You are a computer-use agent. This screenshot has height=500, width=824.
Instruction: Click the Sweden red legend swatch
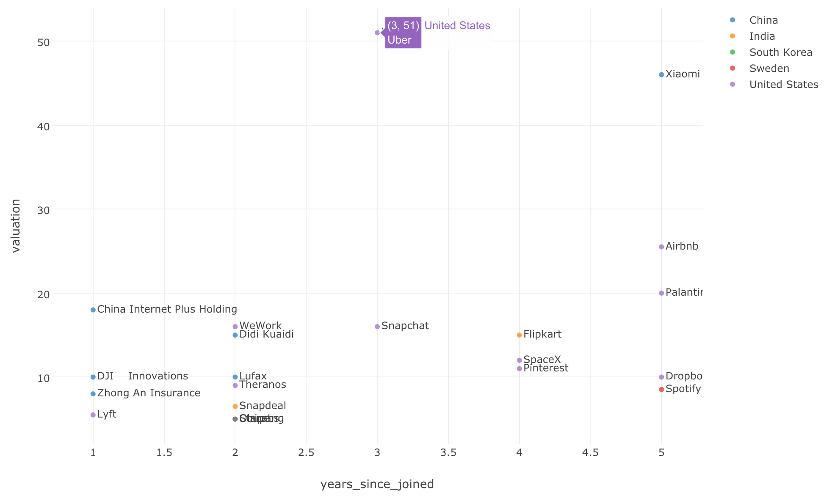[x=733, y=68]
